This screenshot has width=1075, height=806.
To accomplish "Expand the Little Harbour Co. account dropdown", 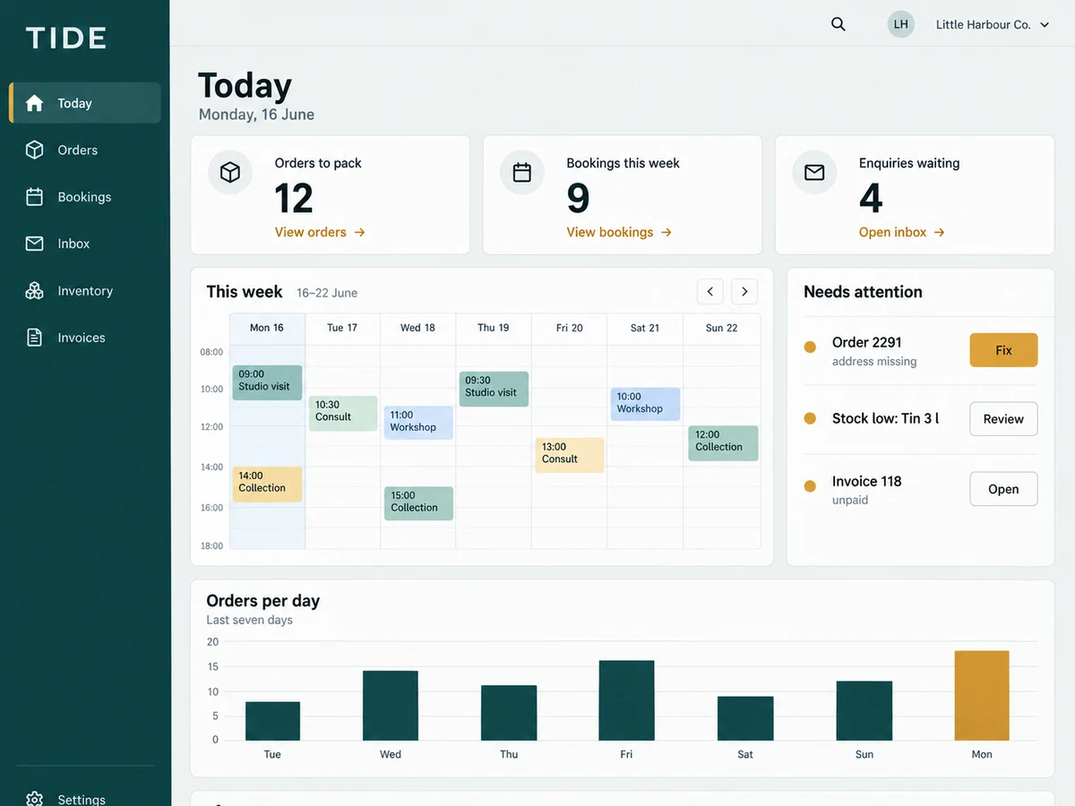I will pyautogui.click(x=993, y=25).
